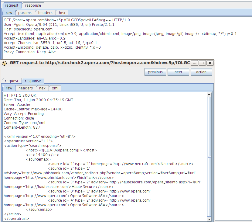Viewport: 252px width, 222px height.
Task: Switch to the xml tab in the popup
Action: pyautogui.click(x=55, y=88)
